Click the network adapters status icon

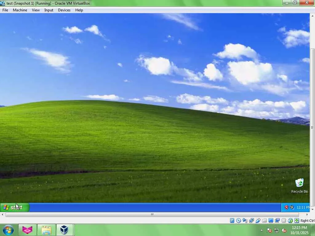[x=251, y=221]
